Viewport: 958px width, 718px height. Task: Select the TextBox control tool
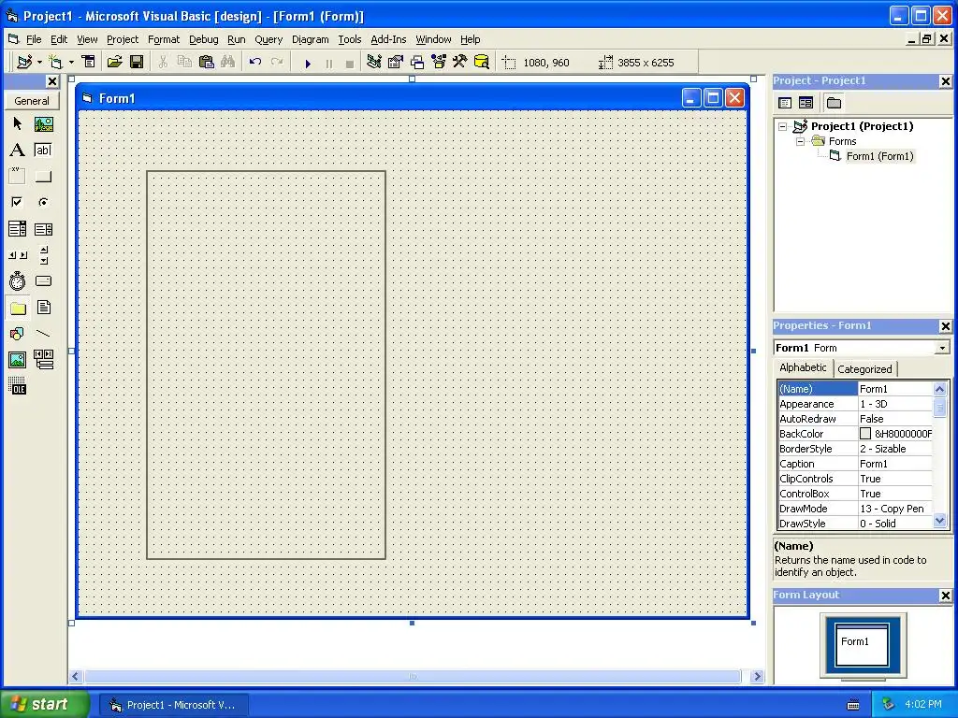click(43, 151)
